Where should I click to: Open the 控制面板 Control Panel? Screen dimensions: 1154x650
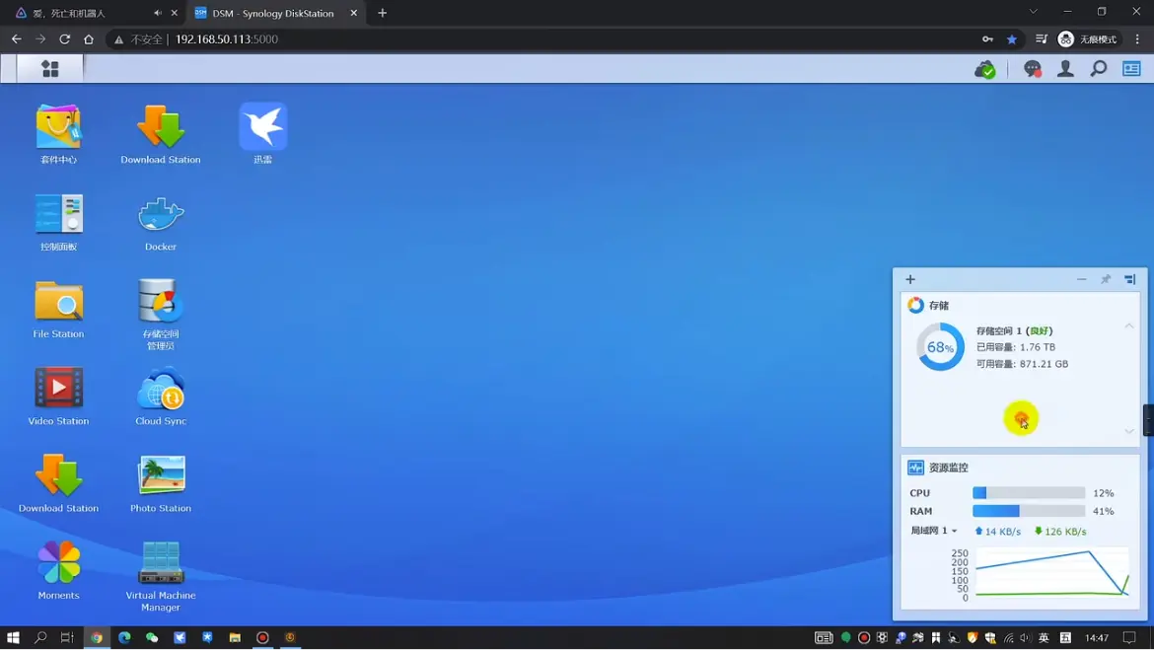point(58,214)
